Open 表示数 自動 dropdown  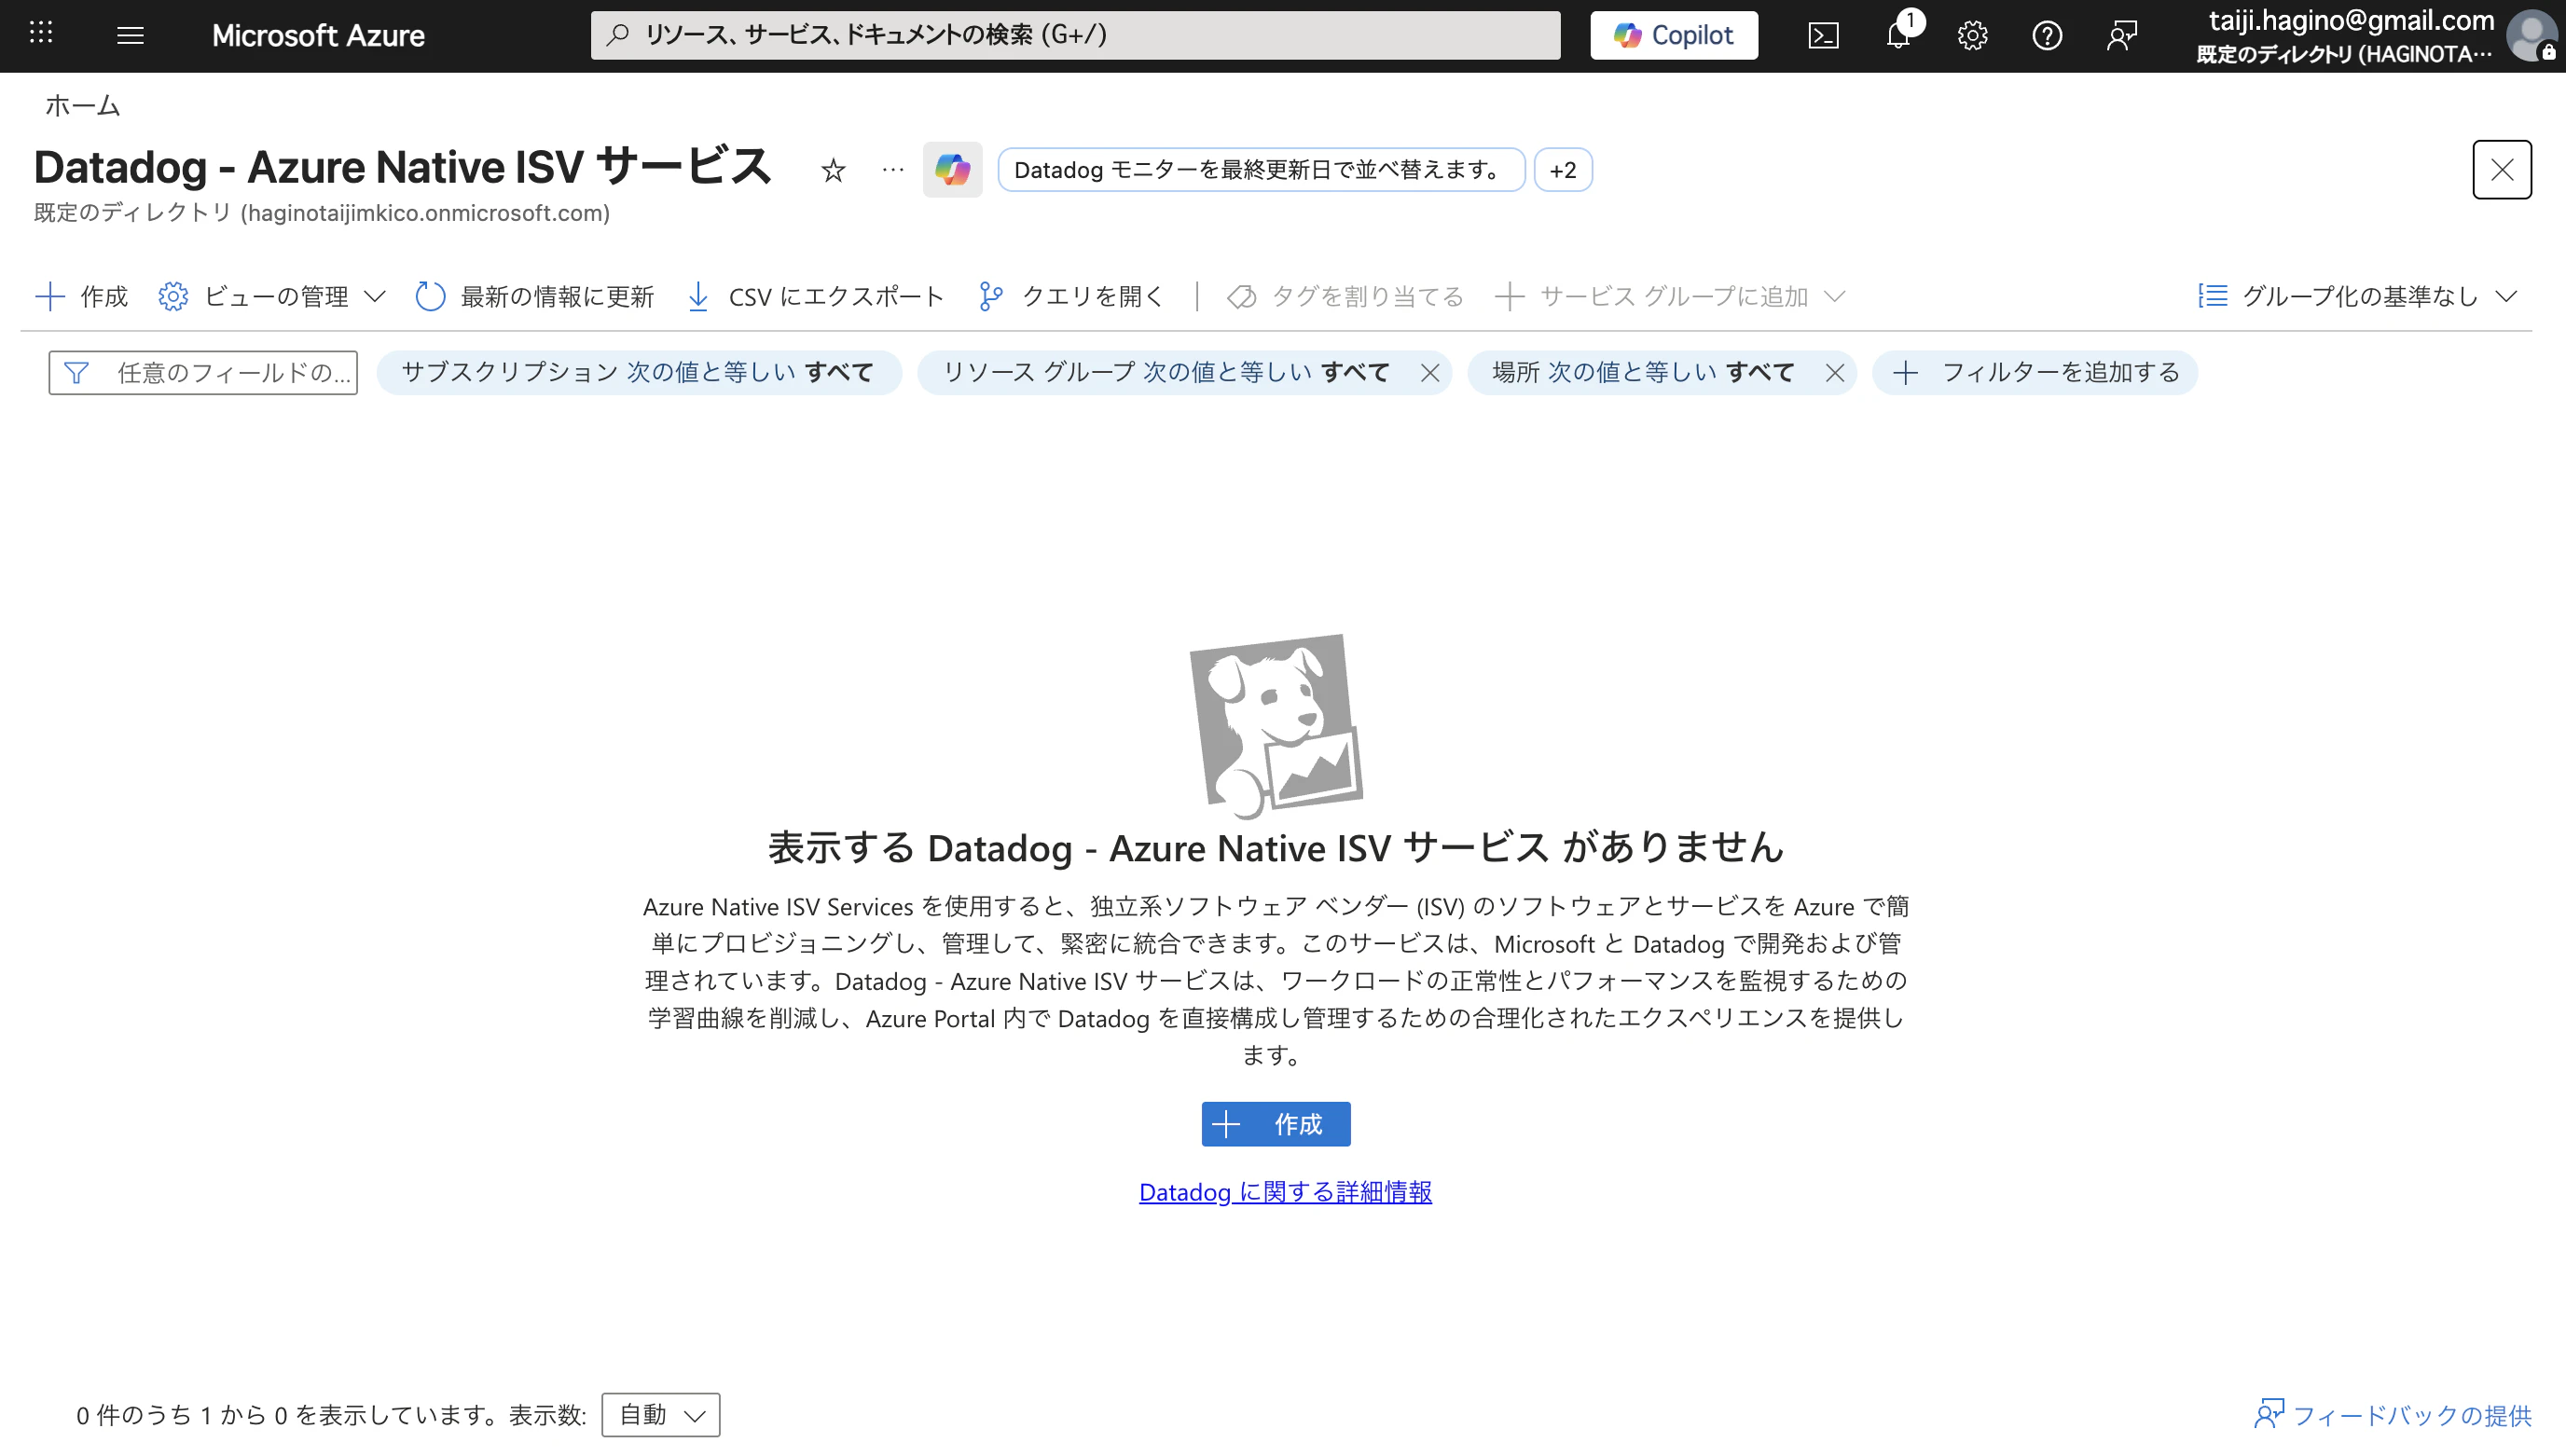click(x=660, y=1415)
